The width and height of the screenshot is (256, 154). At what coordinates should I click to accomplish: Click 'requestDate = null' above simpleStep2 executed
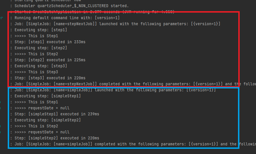pos(49,132)
